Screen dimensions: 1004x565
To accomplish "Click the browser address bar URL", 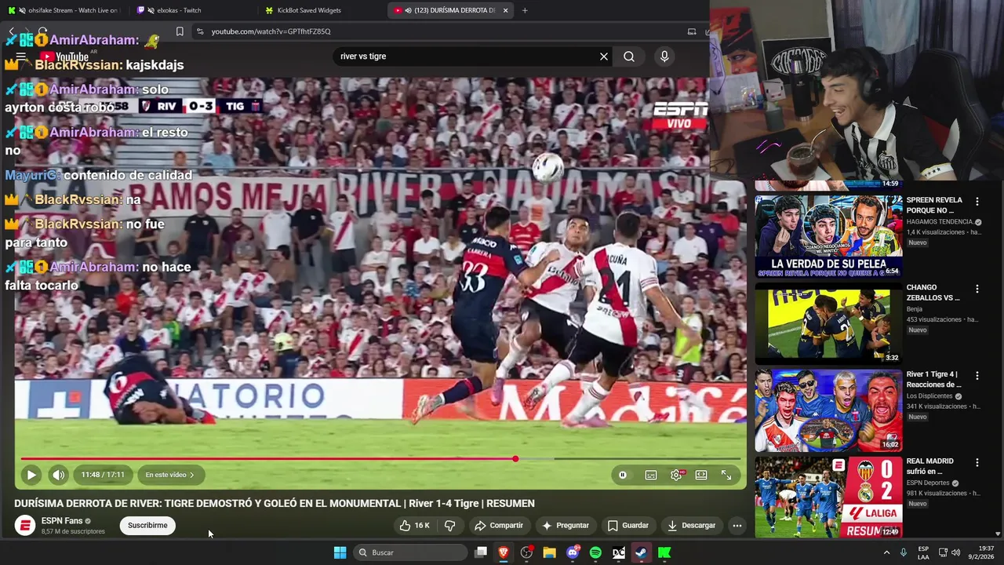I will (x=271, y=31).
